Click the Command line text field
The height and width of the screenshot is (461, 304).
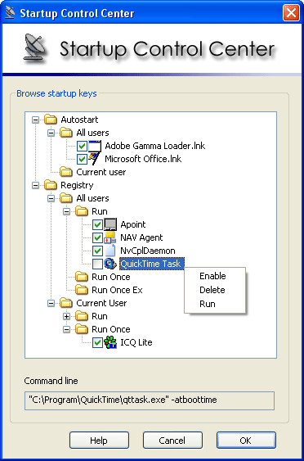150,400
